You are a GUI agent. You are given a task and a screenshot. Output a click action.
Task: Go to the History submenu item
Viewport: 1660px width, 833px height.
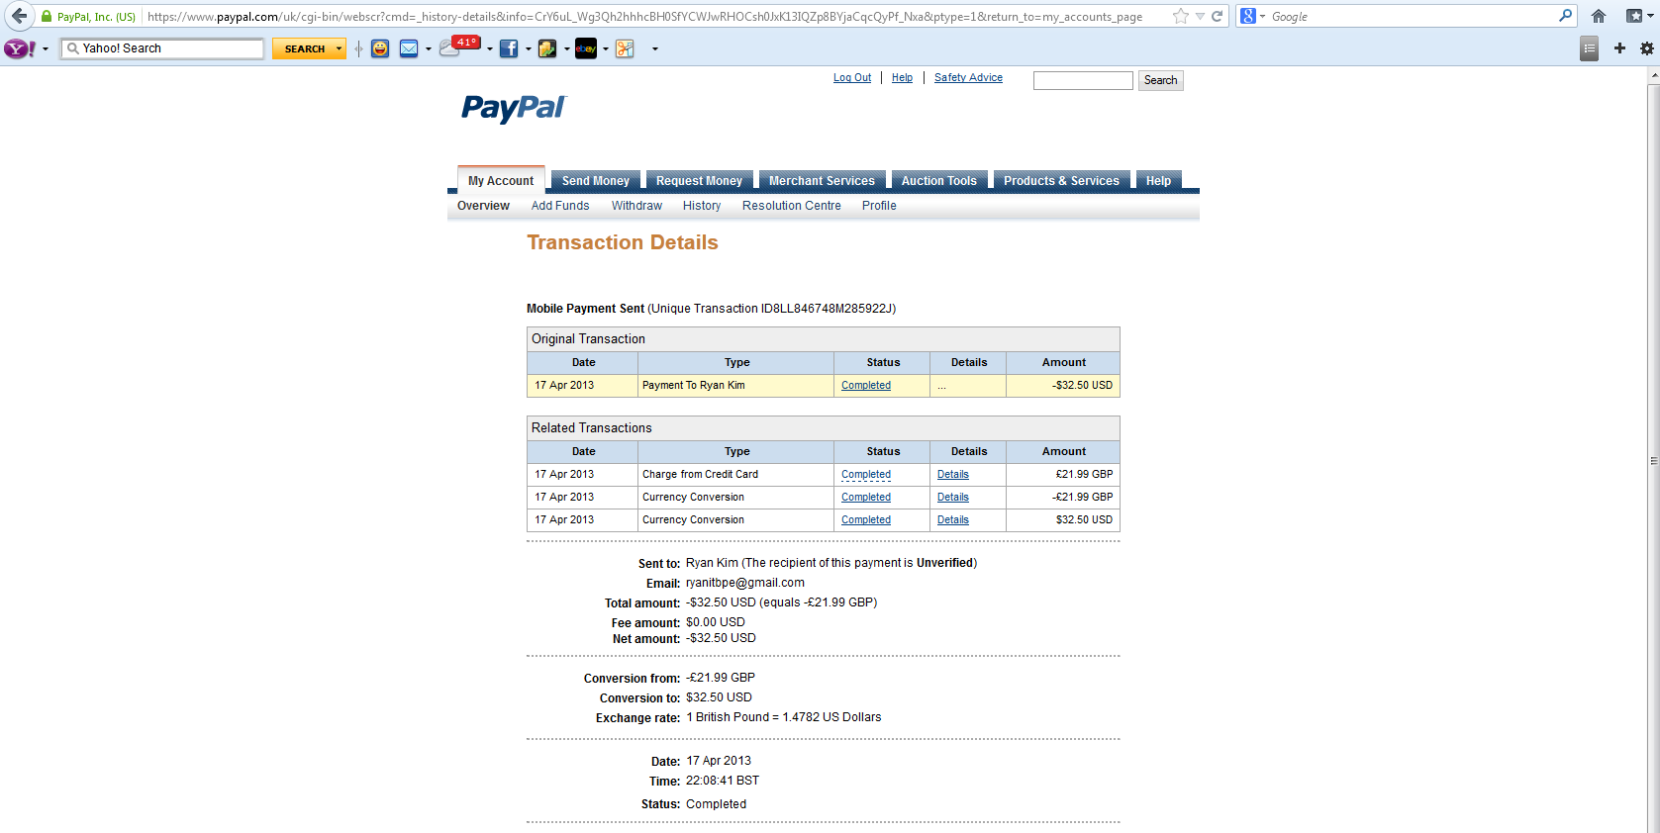click(702, 206)
